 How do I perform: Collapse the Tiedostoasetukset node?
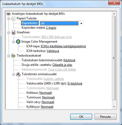[x=8, y=56]
